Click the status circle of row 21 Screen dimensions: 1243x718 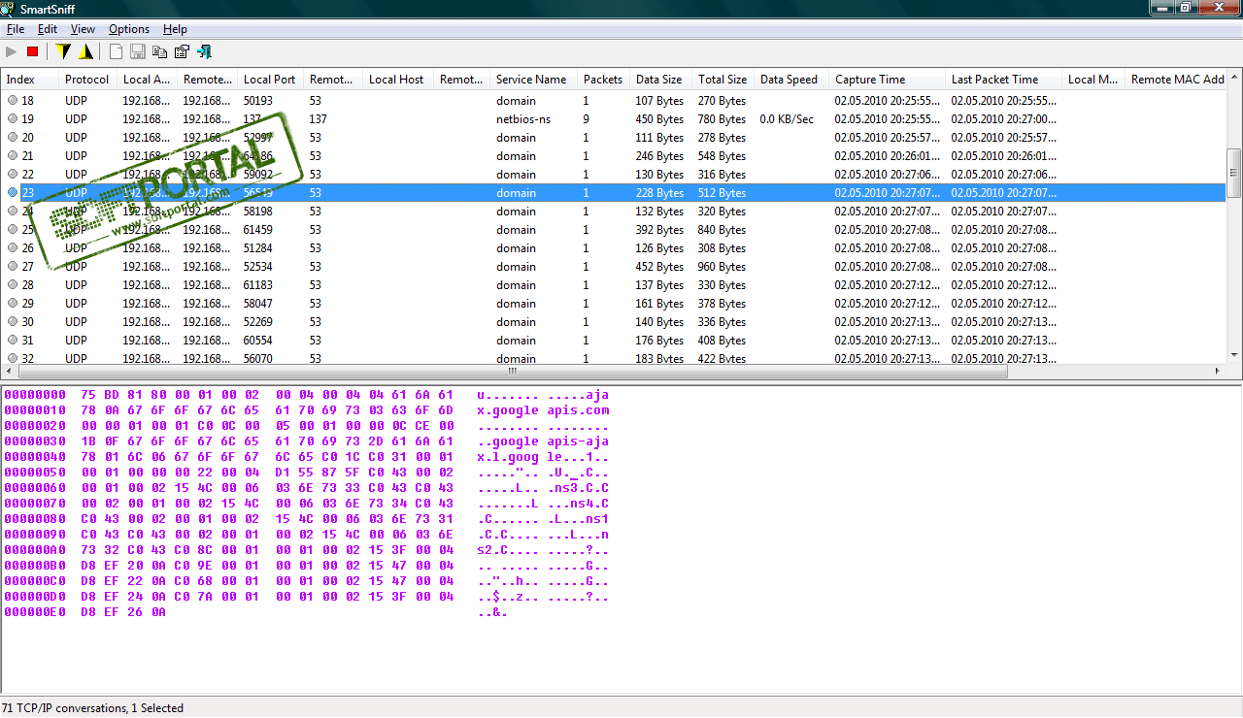pyautogui.click(x=13, y=155)
